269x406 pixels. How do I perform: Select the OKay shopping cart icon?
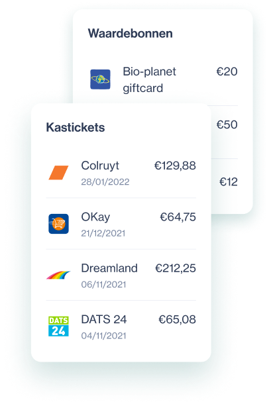click(x=58, y=224)
